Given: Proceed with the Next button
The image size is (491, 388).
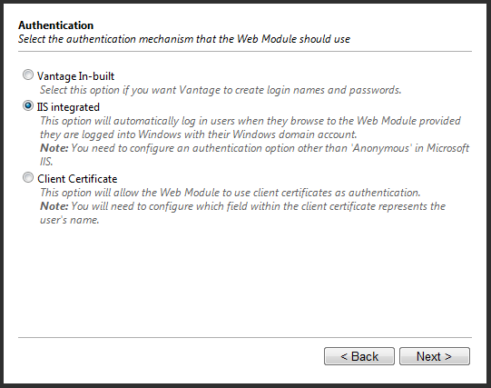Looking at the screenshot, I should [x=435, y=356].
